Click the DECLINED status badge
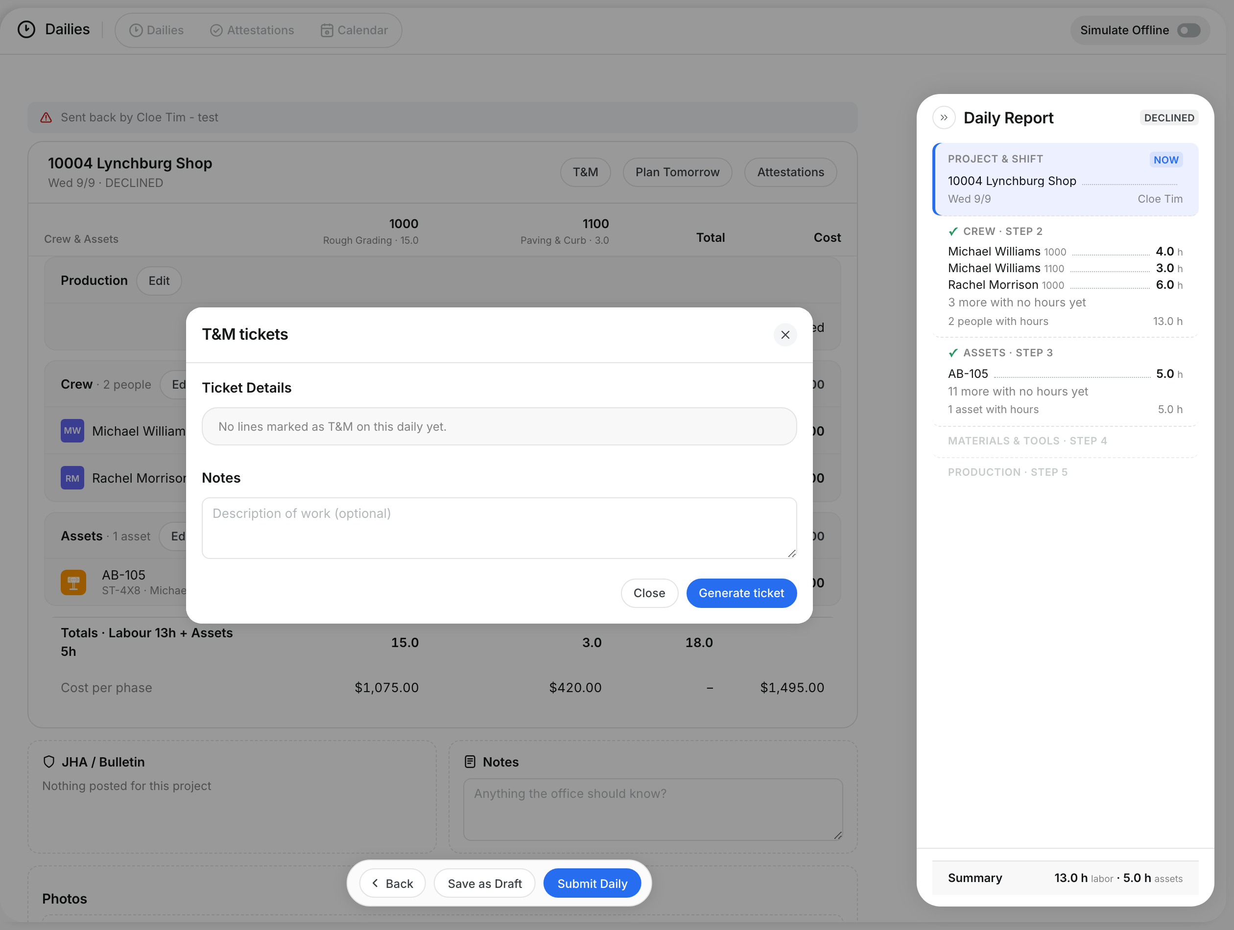The image size is (1234, 930). point(1169,117)
